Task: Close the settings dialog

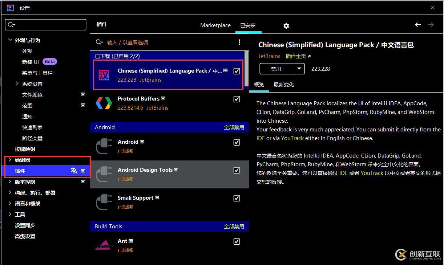Action: [432, 8]
